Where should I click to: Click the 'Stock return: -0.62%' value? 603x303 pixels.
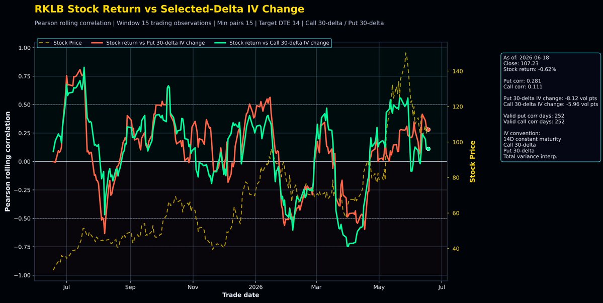tap(530, 69)
